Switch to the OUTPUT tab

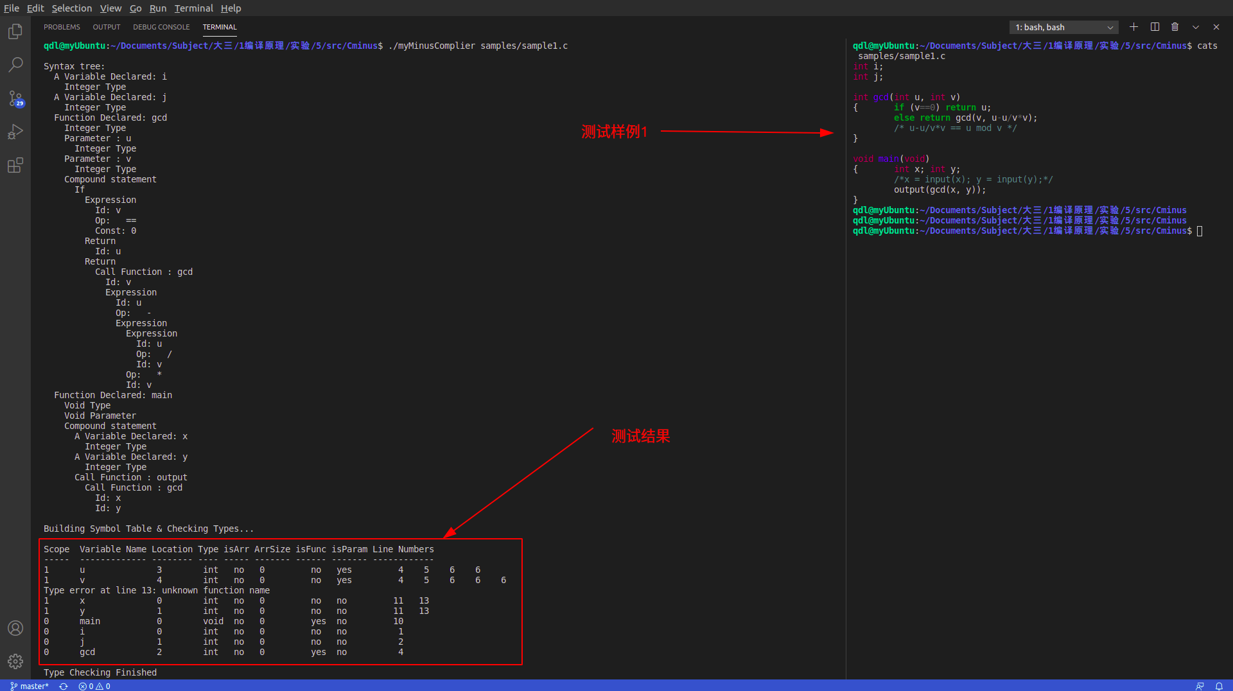107,27
